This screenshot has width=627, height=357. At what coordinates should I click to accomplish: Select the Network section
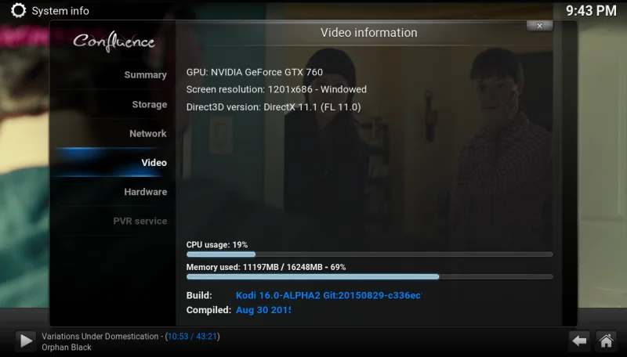coord(147,134)
